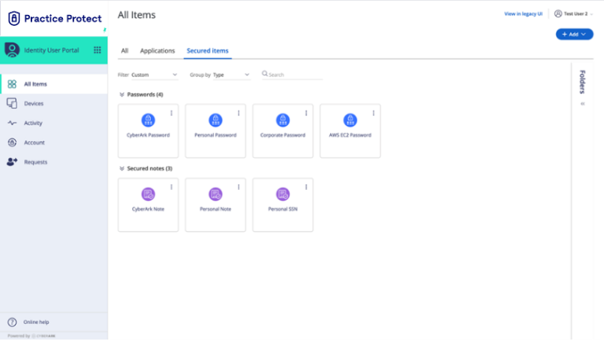Image resolution: width=604 pixels, height=356 pixels.
Task: Open the three-dot menu on Personal Password card
Action: [x=239, y=113]
